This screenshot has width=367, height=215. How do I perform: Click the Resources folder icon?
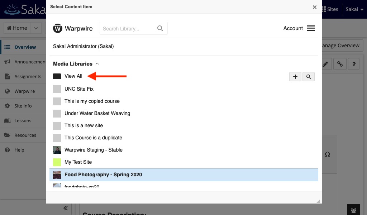click(x=7, y=135)
